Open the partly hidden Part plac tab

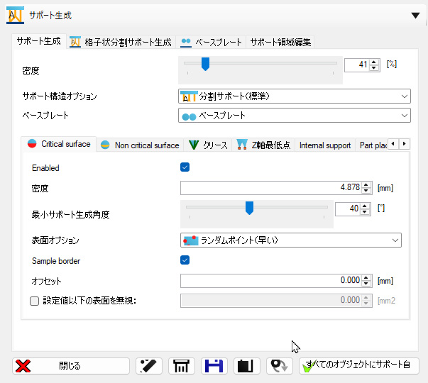pos(373,145)
